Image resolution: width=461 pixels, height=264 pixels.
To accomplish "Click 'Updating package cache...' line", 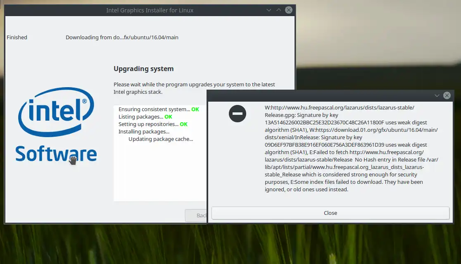I will 161,139.
